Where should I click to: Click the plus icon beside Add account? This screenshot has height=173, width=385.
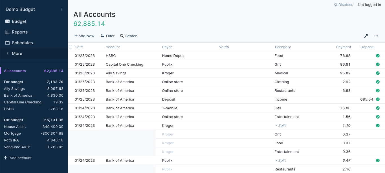pyautogui.click(x=6, y=158)
